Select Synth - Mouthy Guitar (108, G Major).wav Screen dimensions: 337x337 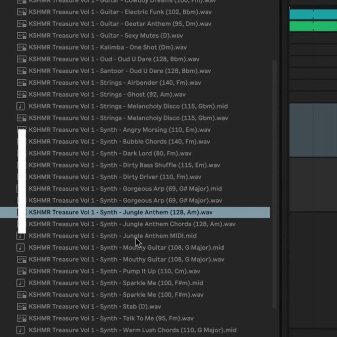[x=126, y=259]
